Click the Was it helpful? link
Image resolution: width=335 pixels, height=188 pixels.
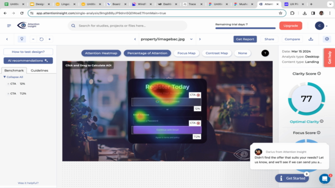[x=28, y=183]
